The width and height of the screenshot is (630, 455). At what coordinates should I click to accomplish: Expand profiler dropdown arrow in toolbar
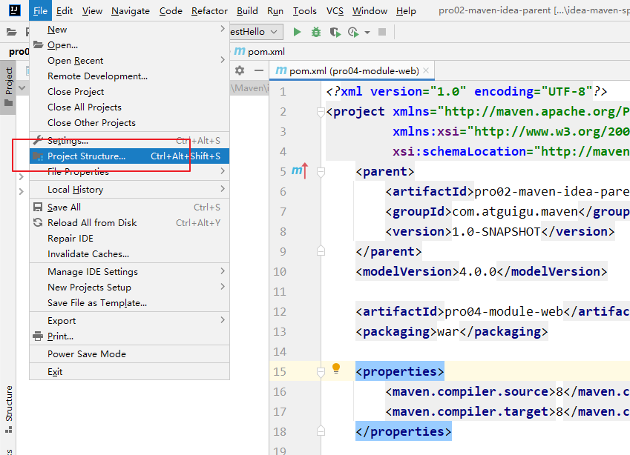[x=367, y=32]
